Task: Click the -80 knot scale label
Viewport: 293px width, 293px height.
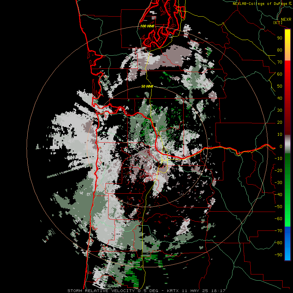Action: coord(278,243)
